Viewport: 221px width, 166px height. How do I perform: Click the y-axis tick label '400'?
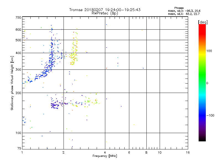pyautogui.click(x=18, y=53)
